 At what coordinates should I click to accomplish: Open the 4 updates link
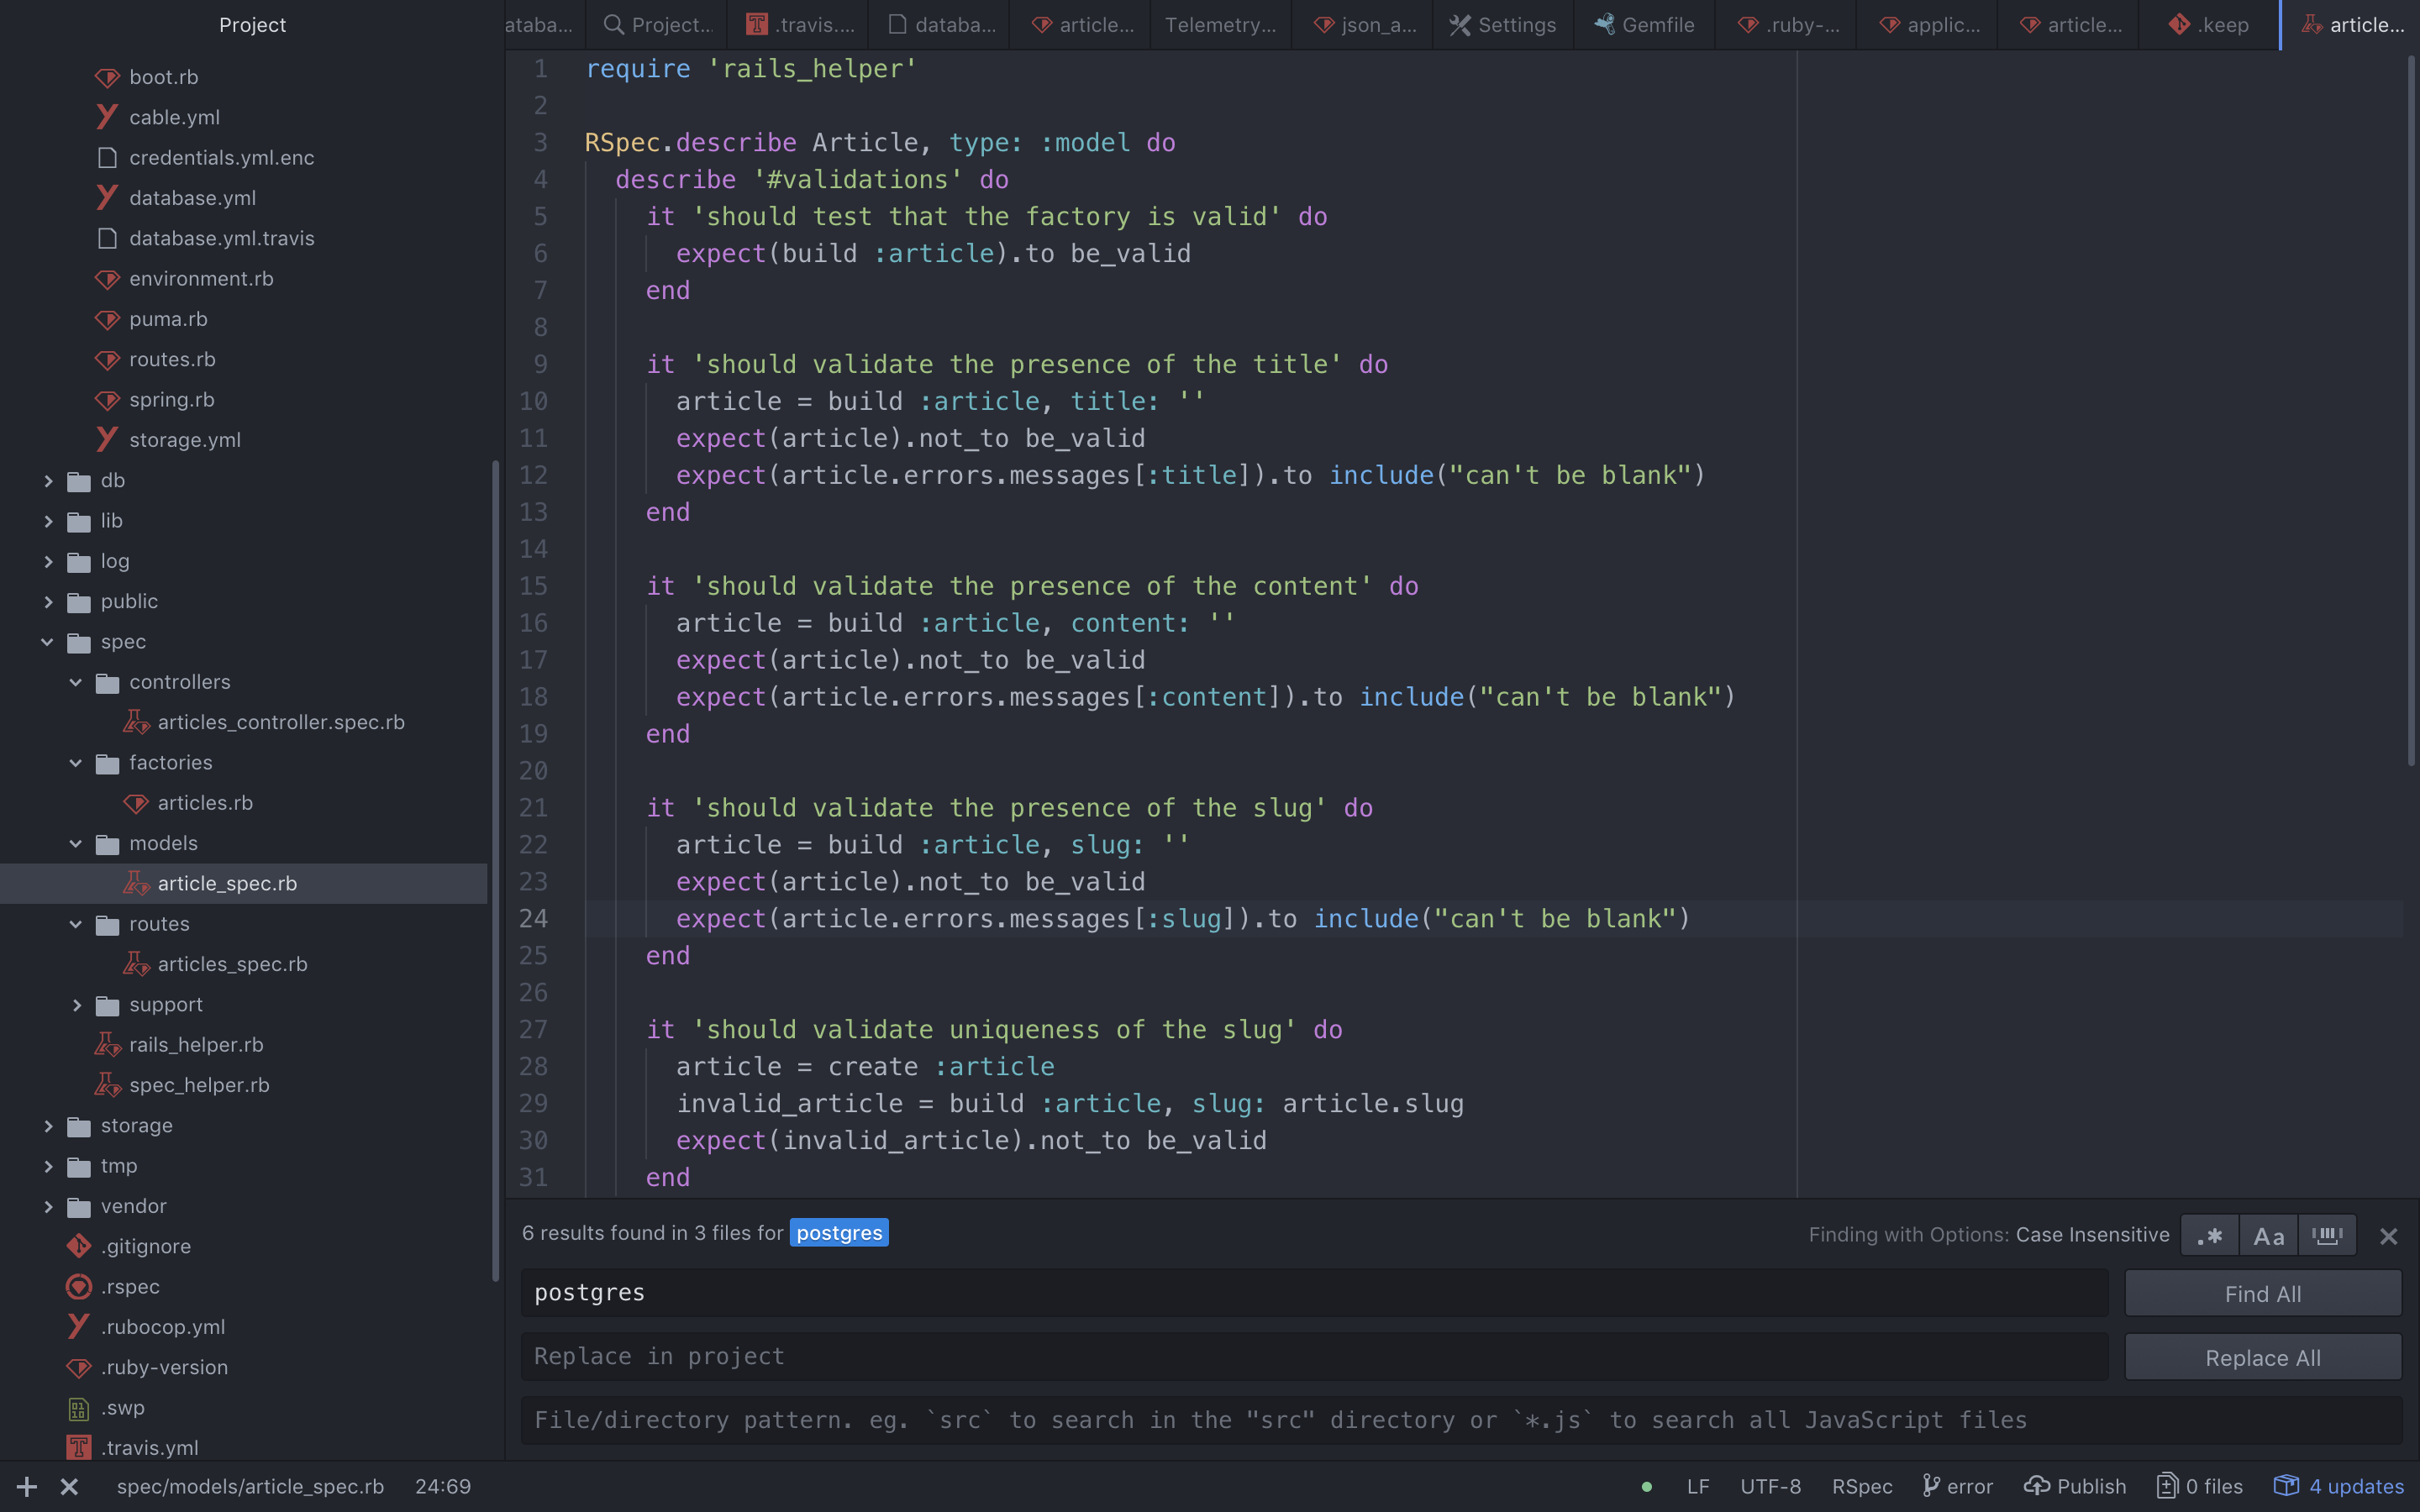click(2338, 1487)
